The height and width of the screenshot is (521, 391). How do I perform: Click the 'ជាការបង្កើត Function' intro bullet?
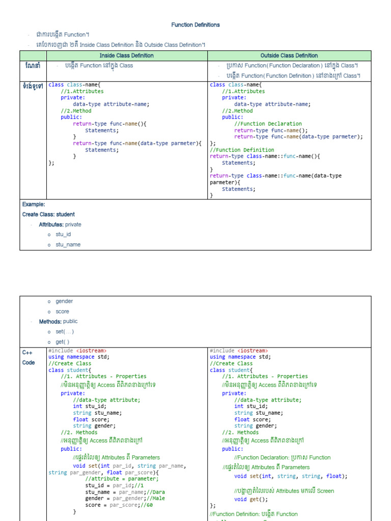[x=63, y=35]
